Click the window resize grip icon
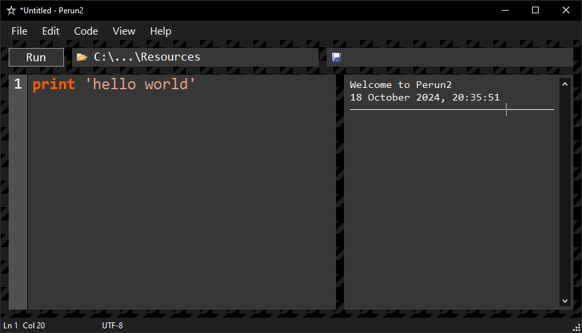The image size is (582, 333). click(x=577, y=328)
